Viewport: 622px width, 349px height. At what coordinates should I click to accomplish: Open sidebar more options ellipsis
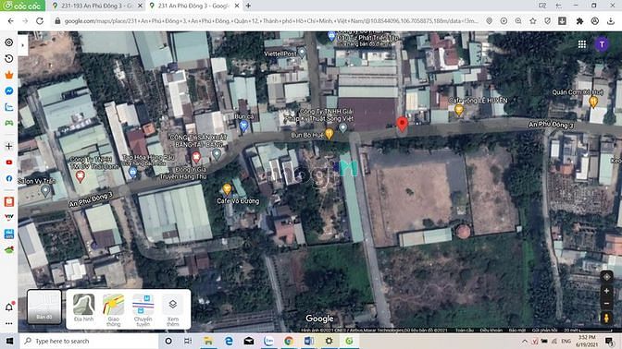[8, 323]
